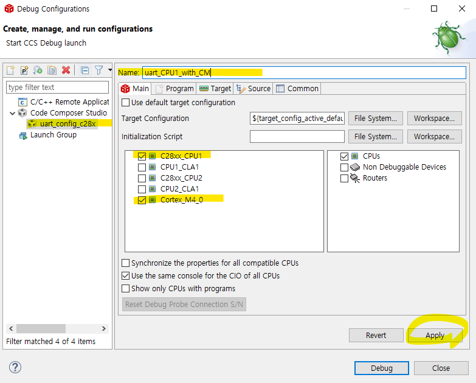The height and width of the screenshot is (383, 476).
Task: Switch to the Program tab
Action: [174, 89]
